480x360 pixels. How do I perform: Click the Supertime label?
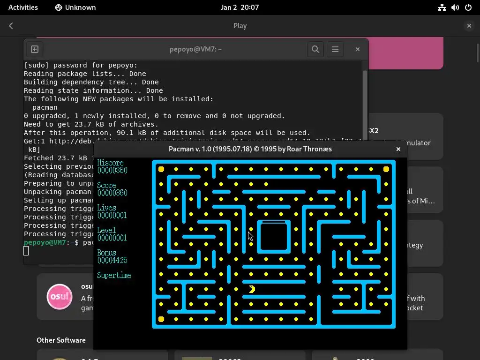(x=114, y=275)
